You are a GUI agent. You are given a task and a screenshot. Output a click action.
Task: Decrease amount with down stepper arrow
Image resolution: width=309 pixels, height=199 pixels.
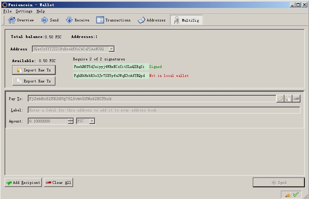71,123
